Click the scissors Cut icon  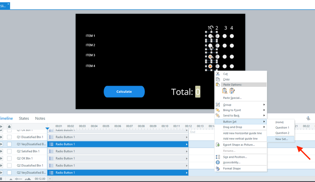point(218,74)
